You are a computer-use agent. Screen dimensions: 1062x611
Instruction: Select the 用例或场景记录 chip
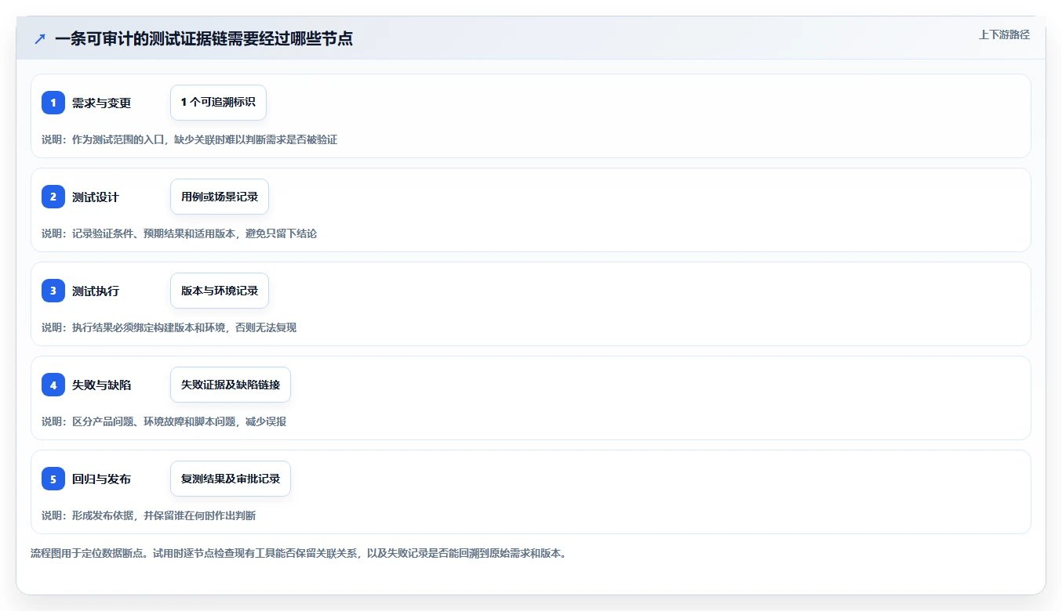tap(220, 197)
